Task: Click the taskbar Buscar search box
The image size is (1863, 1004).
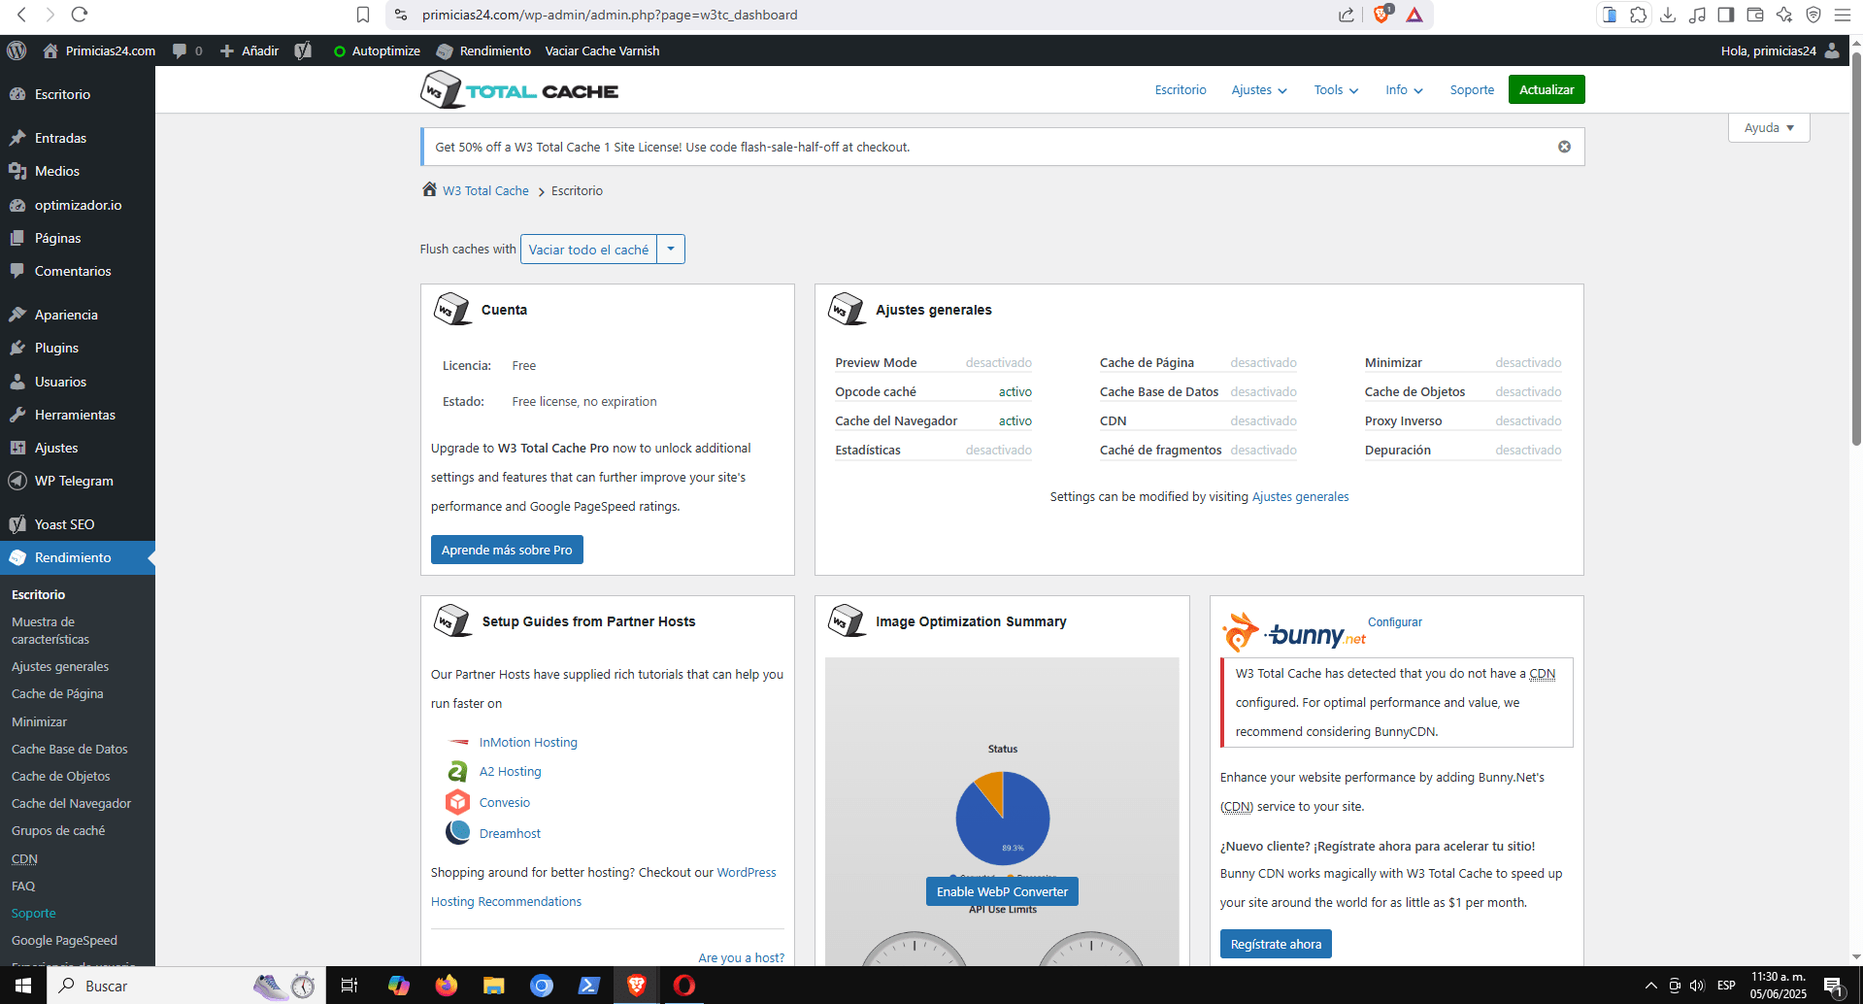Action: coord(185,986)
